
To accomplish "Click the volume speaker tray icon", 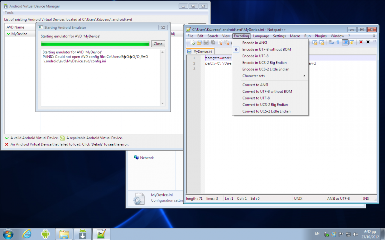I will click(x=355, y=234).
